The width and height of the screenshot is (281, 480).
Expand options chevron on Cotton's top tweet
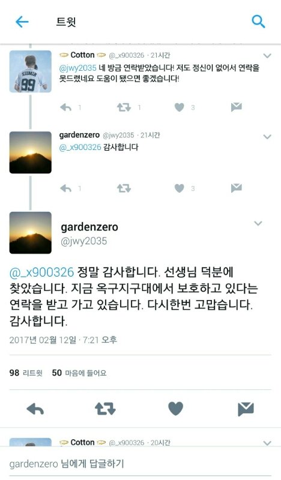tap(267, 56)
